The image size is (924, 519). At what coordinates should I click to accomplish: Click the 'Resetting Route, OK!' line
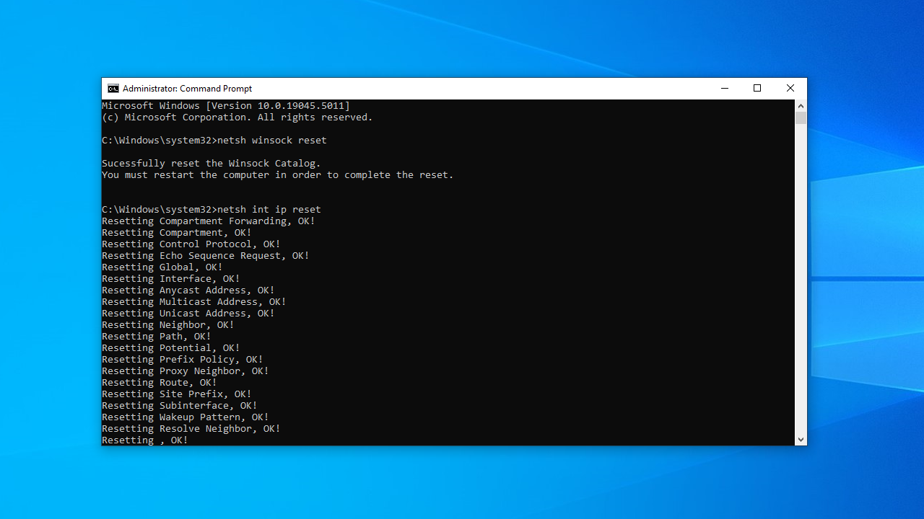[160, 383]
